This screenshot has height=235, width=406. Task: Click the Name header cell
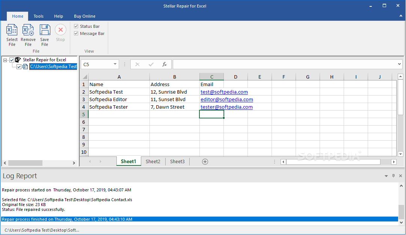point(119,85)
